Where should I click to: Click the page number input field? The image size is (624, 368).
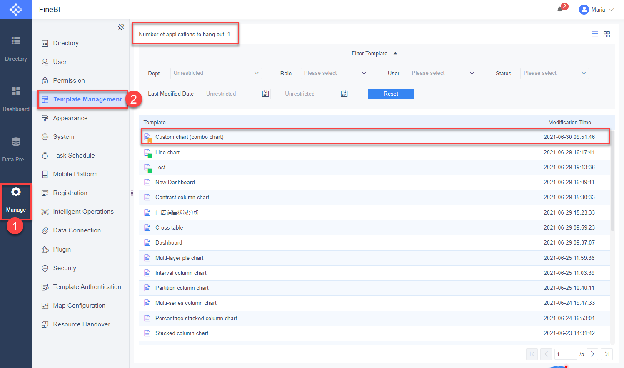click(x=566, y=354)
